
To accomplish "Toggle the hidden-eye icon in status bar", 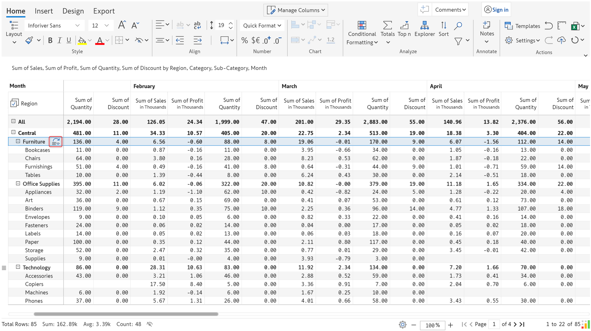I will click(150, 324).
